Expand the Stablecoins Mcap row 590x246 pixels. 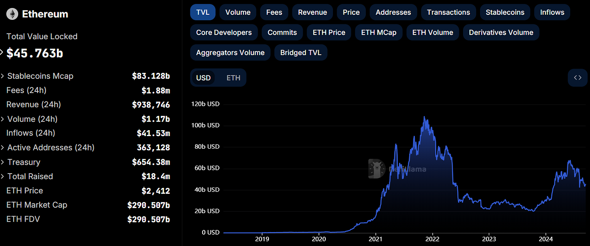(x=3, y=76)
